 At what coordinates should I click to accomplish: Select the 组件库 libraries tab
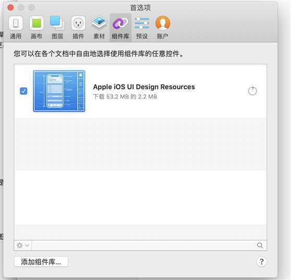[120, 28]
